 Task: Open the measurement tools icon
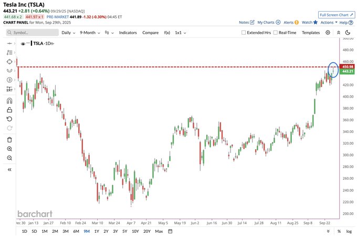[x=9, y=89]
